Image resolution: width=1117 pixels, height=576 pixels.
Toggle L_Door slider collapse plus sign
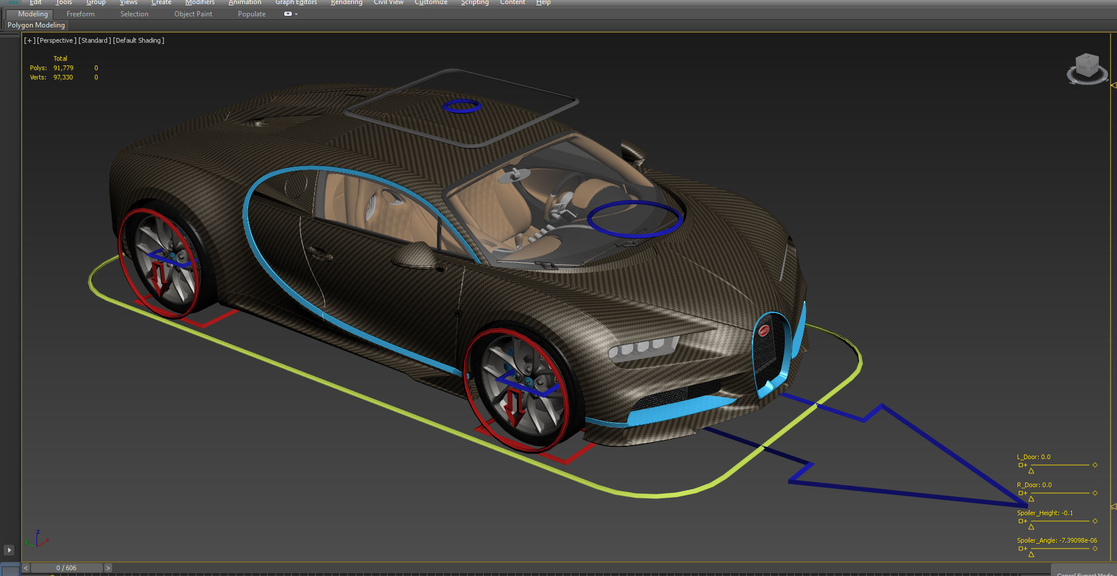(1025, 465)
